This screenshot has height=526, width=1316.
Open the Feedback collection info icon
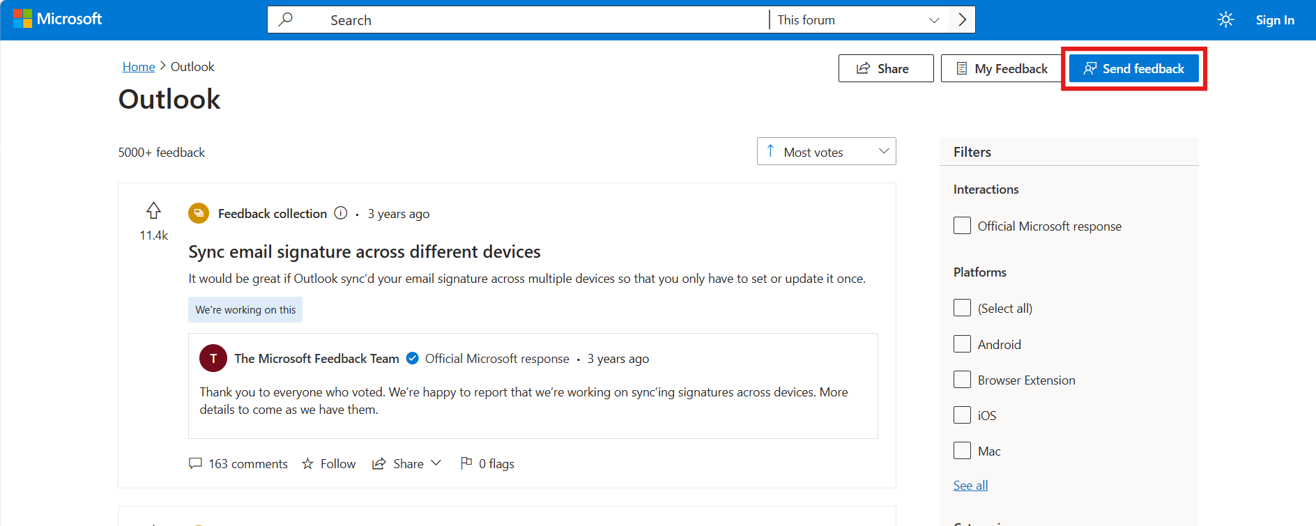click(341, 213)
